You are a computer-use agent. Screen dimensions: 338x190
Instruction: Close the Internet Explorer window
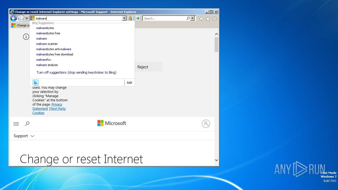[216, 12]
